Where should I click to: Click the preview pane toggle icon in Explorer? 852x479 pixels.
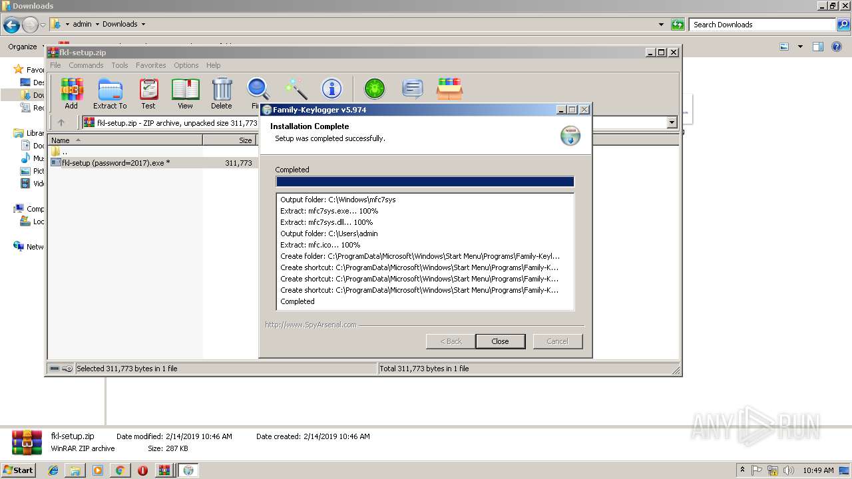(x=818, y=47)
